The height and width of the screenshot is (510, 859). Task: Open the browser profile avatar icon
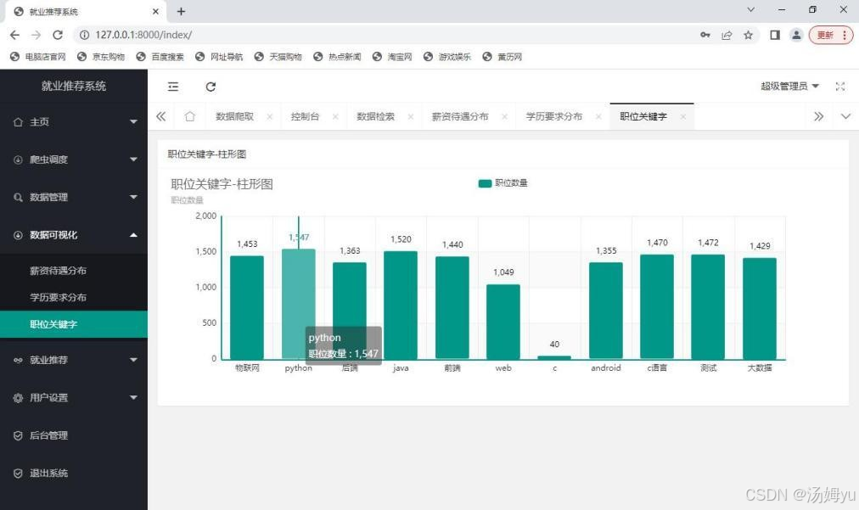pos(796,35)
